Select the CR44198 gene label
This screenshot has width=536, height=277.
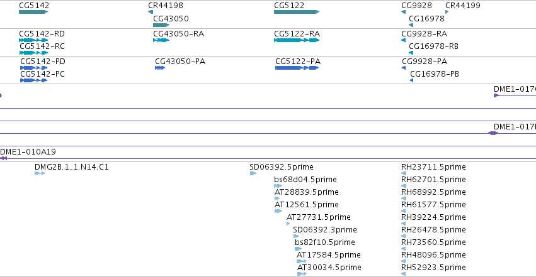pyautogui.click(x=166, y=6)
